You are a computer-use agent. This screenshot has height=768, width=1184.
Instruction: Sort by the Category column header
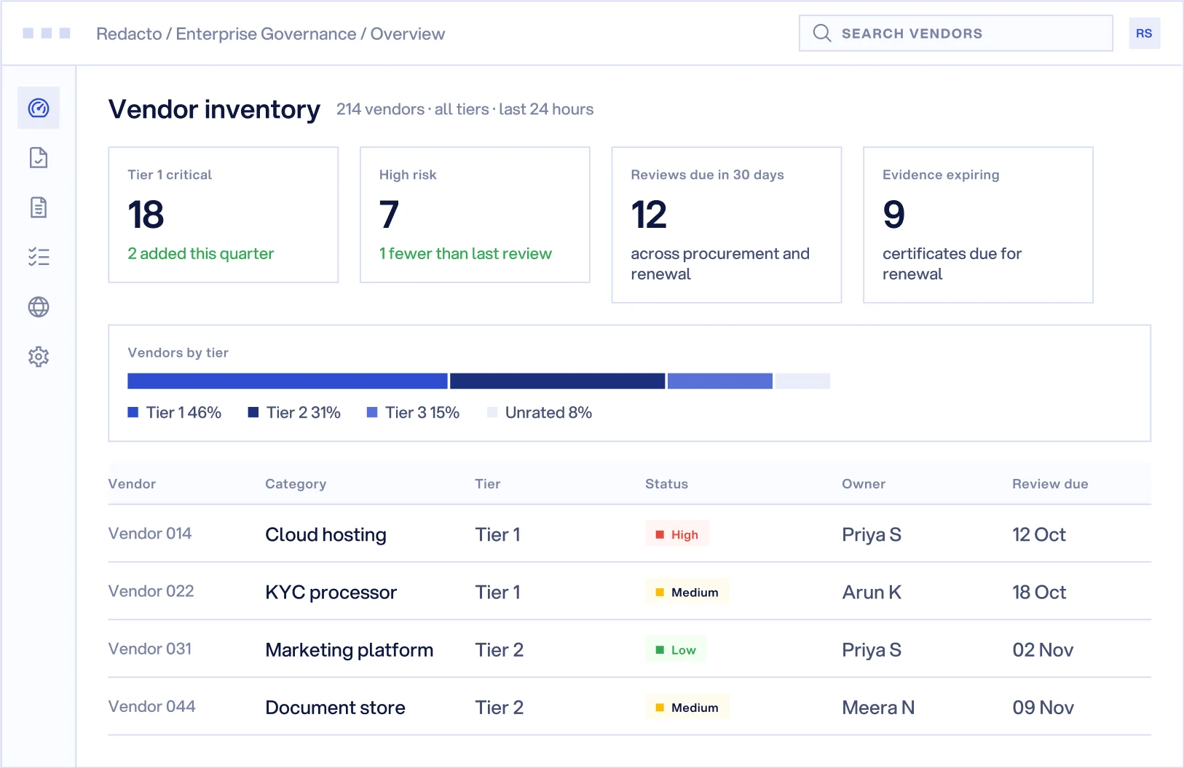tap(296, 484)
